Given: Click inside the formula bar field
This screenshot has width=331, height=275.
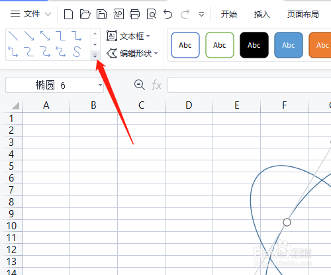Looking at the screenshot, I should click(x=250, y=85).
